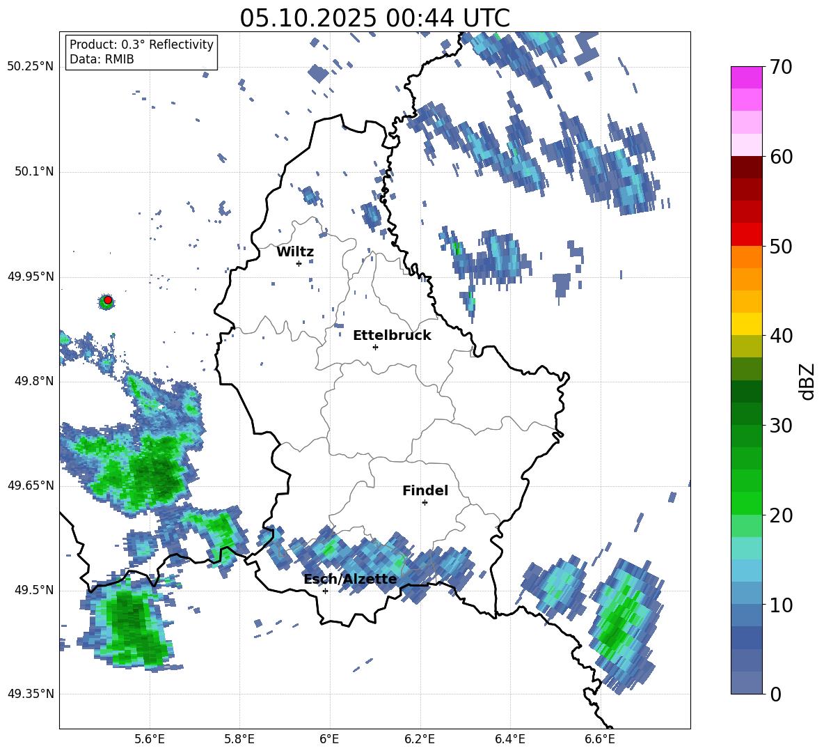The image size is (824, 753).
Task: Select the Findel city label
Action: click(x=425, y=490)
